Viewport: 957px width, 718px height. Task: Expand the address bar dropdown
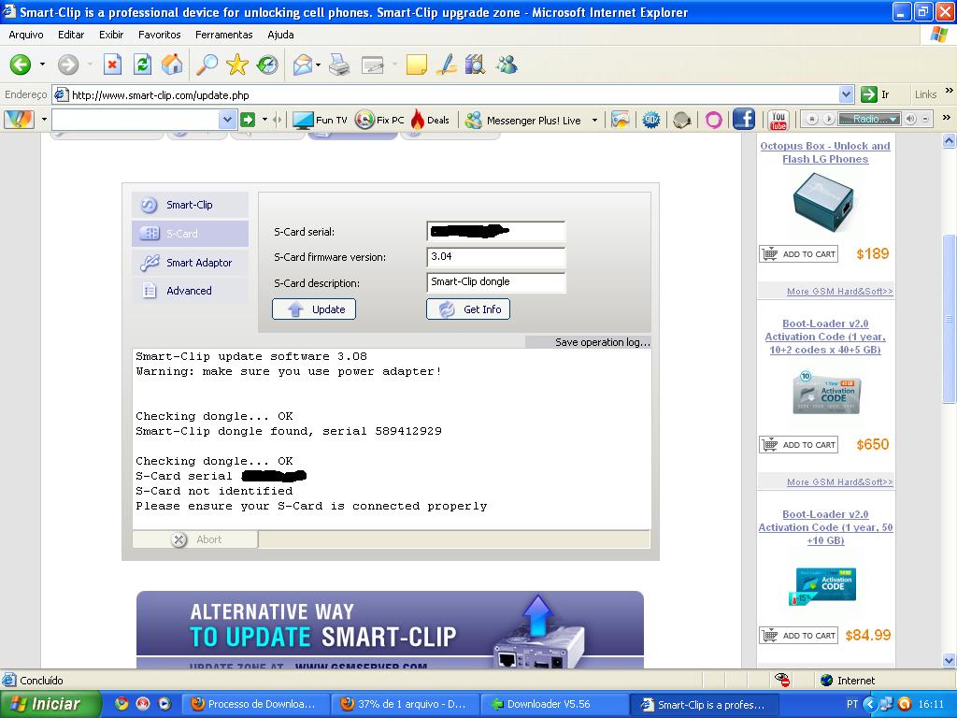(846, 94)
